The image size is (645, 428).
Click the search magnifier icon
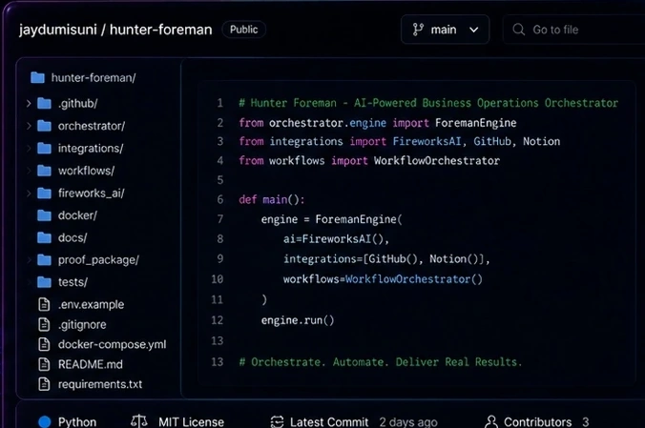tap(519, 30)
